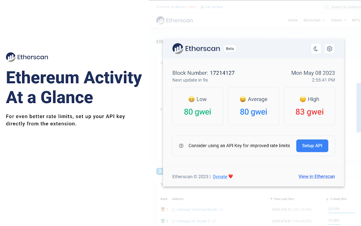Select the High gas price card

(310, 106)
